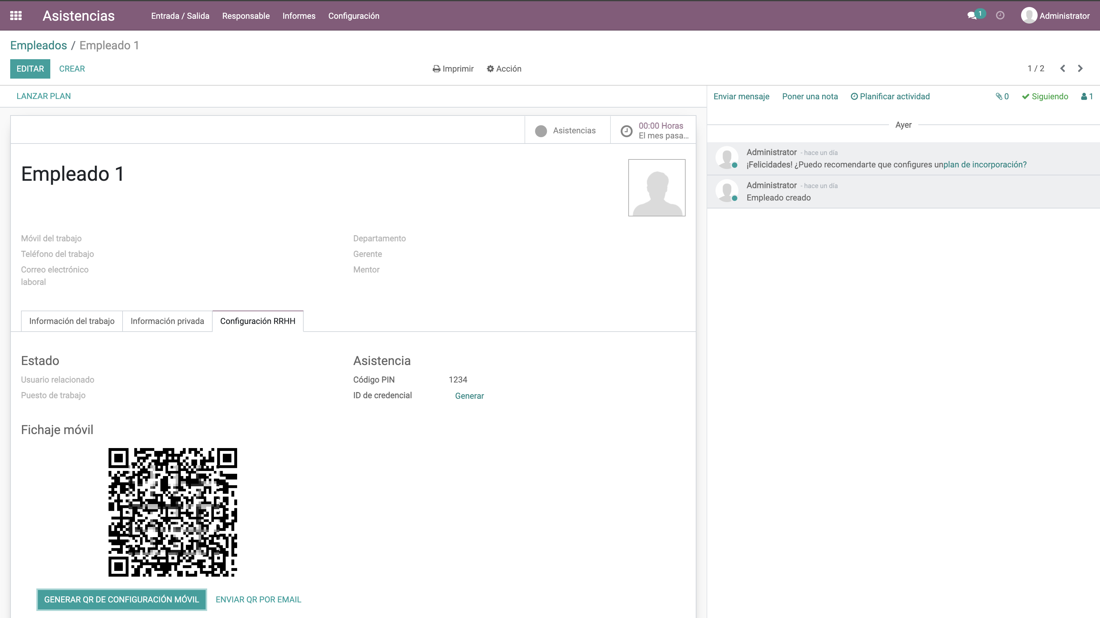Click the 'Correo electrónico laboral' label
The width and height of the screenshot is (1100, 618).
(x=55, y=276)
